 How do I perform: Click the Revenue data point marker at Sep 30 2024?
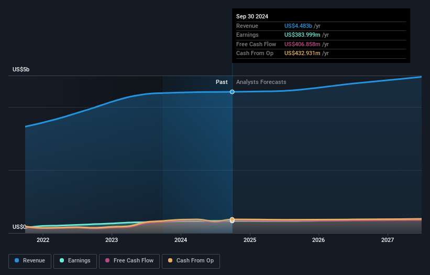click(x=232, y=92)
